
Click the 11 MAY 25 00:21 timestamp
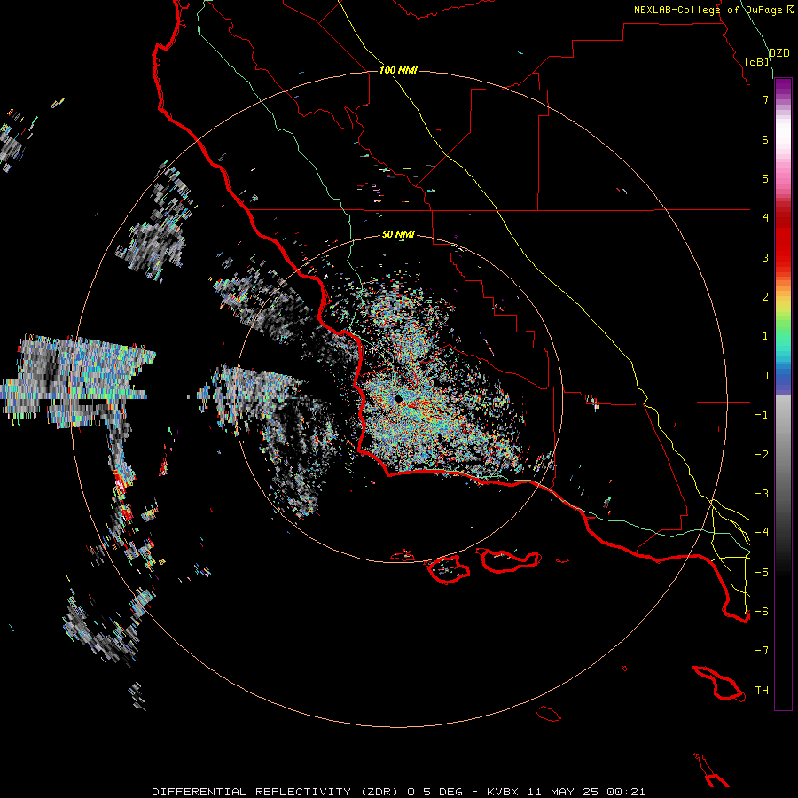[586, 792]
